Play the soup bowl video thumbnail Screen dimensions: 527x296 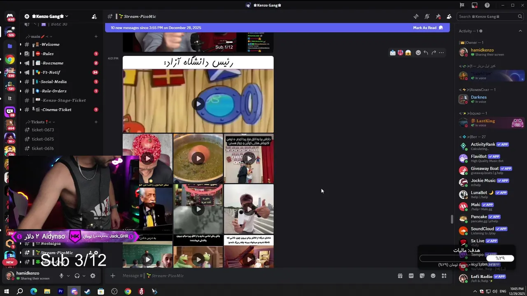(x=198, y=158)
